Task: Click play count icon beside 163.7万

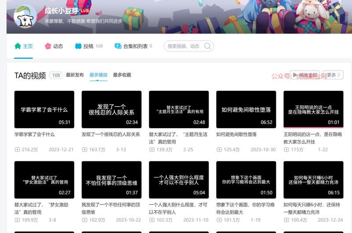Action: (x=84, y=149)
